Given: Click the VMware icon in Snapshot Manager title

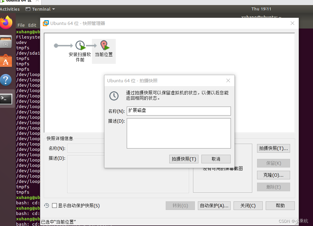Looking at the screenshot, I should 46,23.
